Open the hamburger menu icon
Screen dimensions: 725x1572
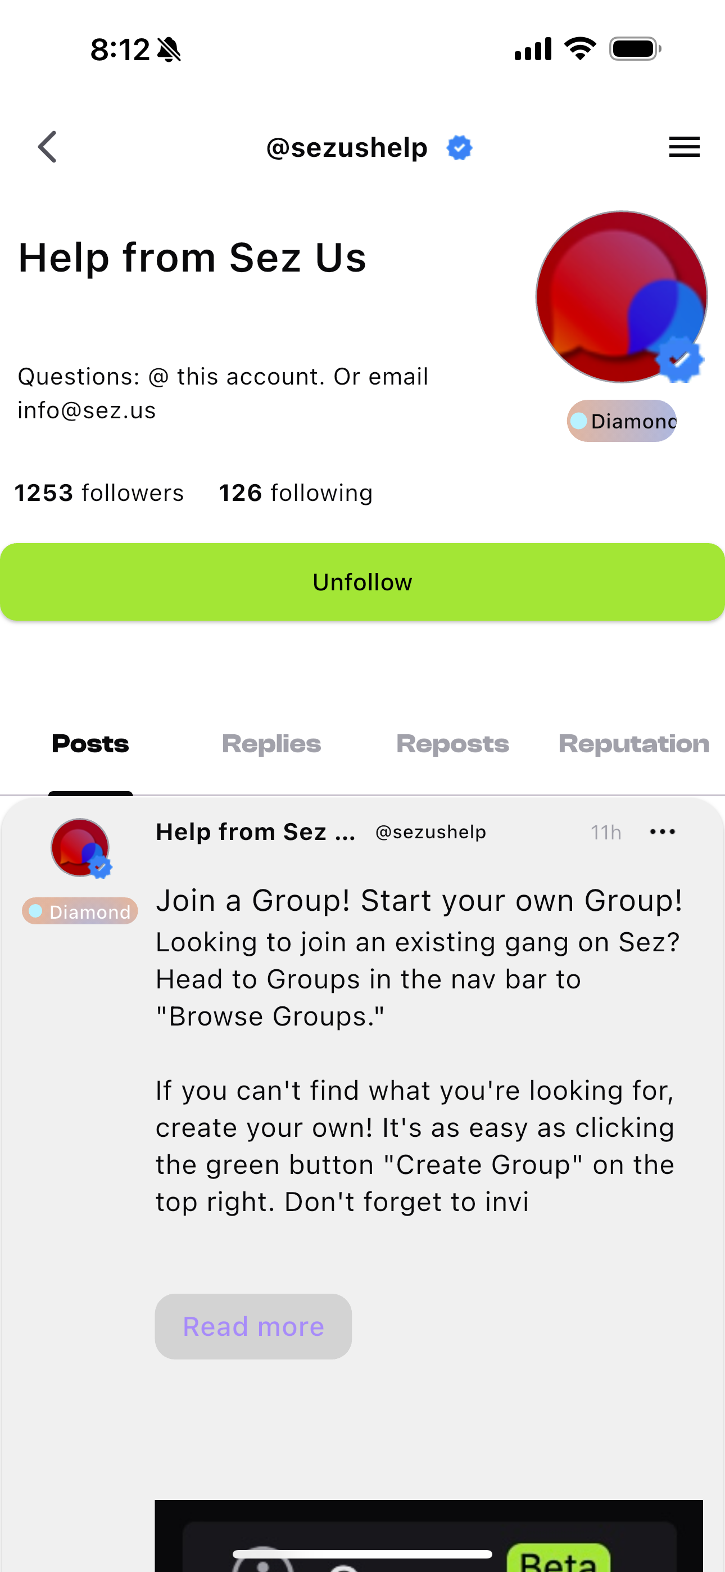tap(684, 147)
